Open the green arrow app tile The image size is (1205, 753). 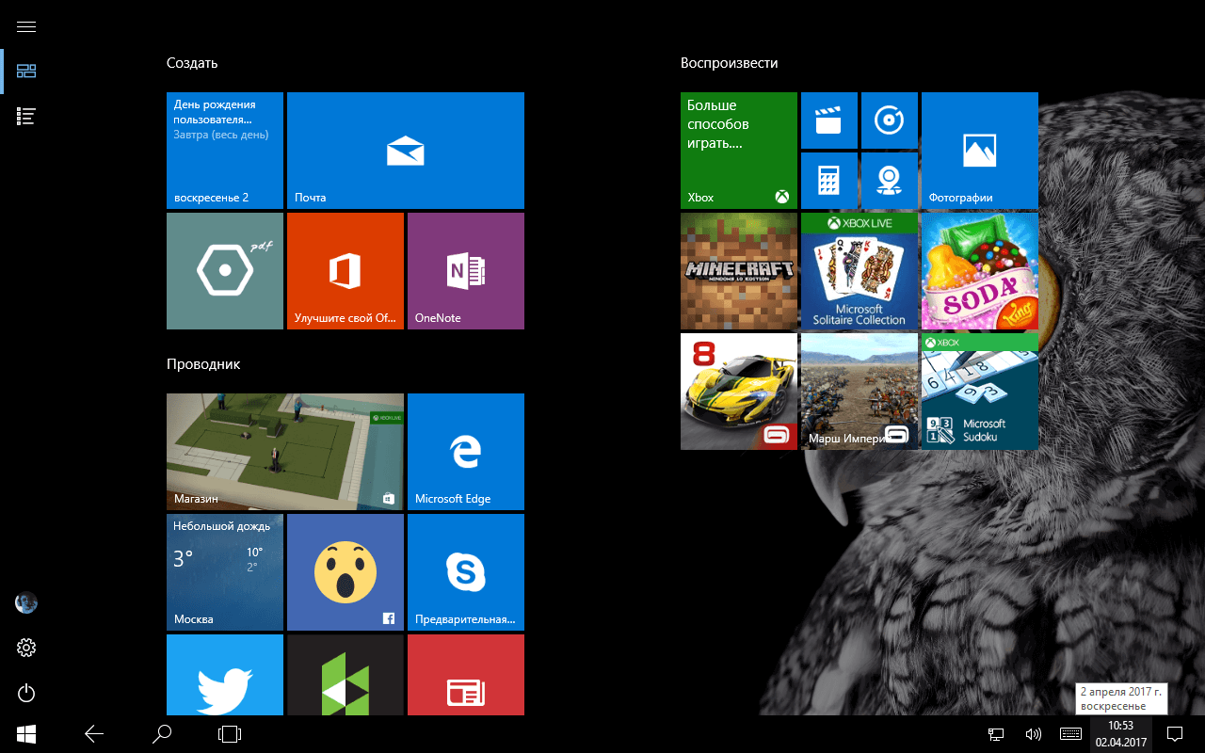(345, 675)
